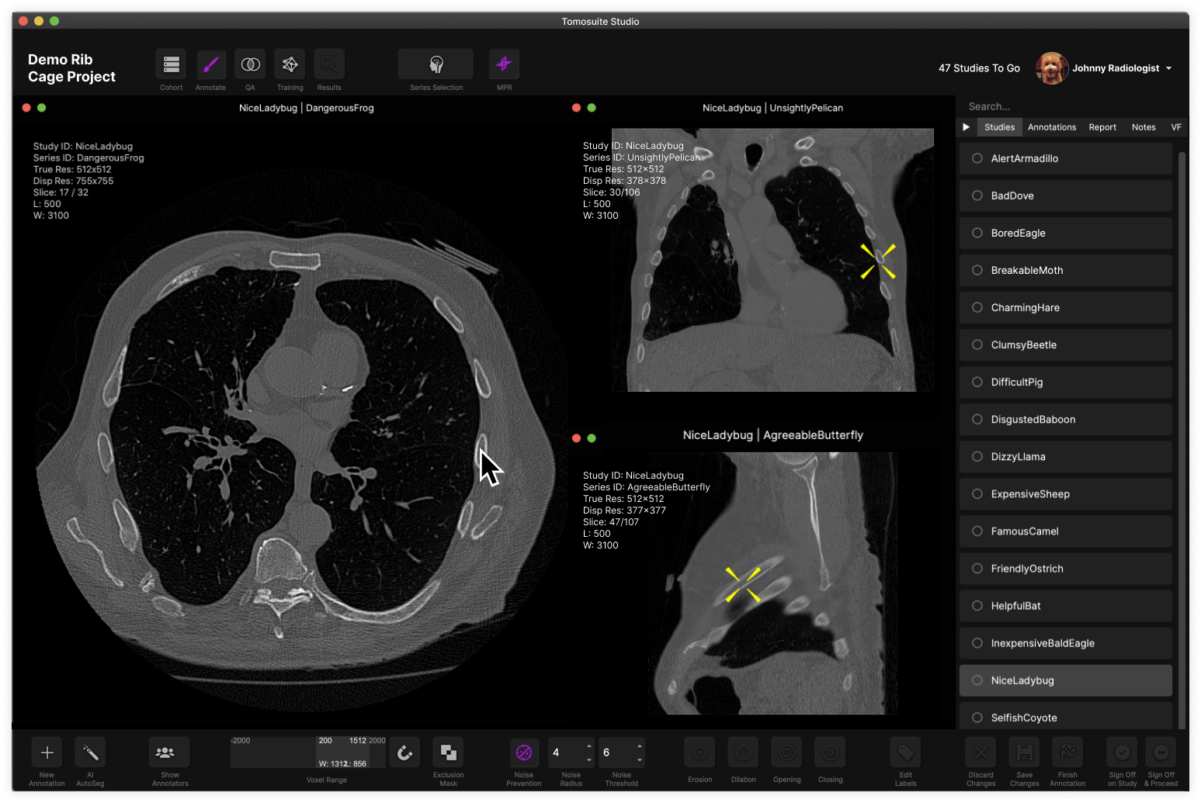Click the Show Annotators icon
The image size is (1201, 803).
[x=169, y=753]
